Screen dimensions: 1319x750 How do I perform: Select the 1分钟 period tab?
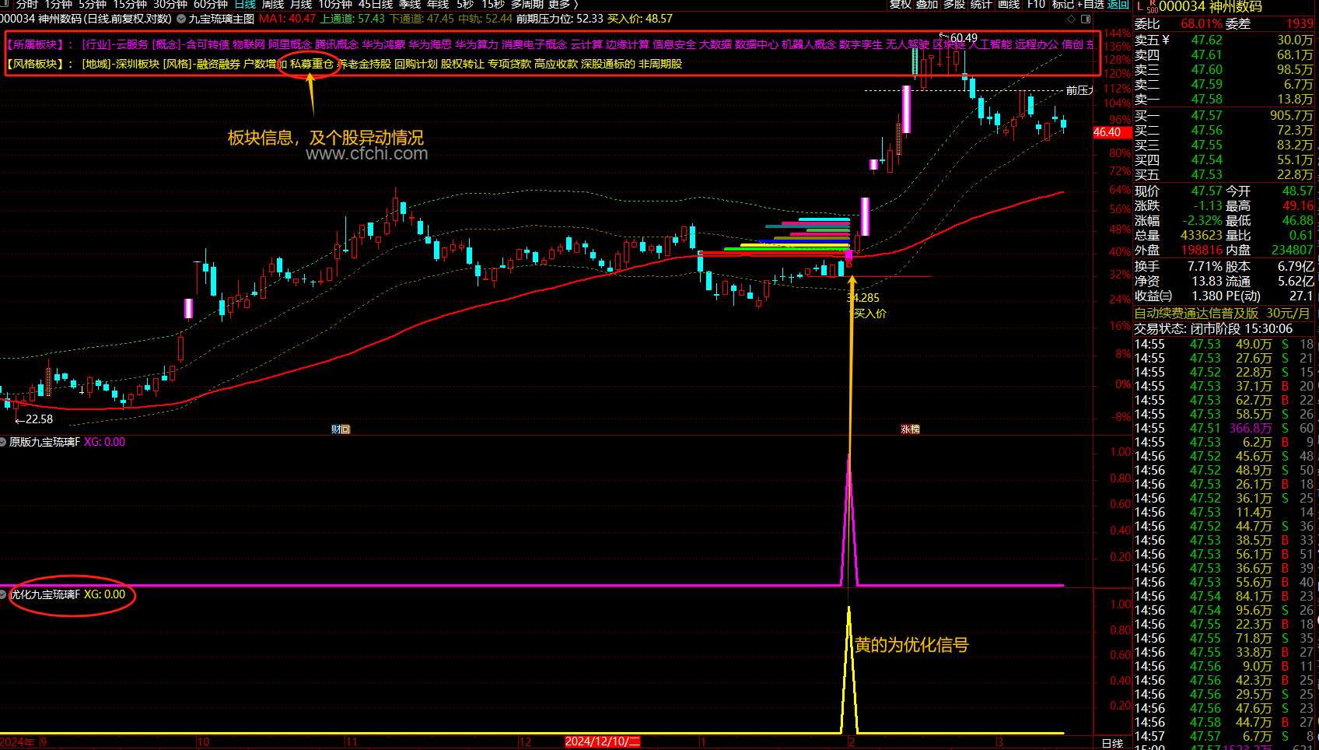[x=58, y=4]
